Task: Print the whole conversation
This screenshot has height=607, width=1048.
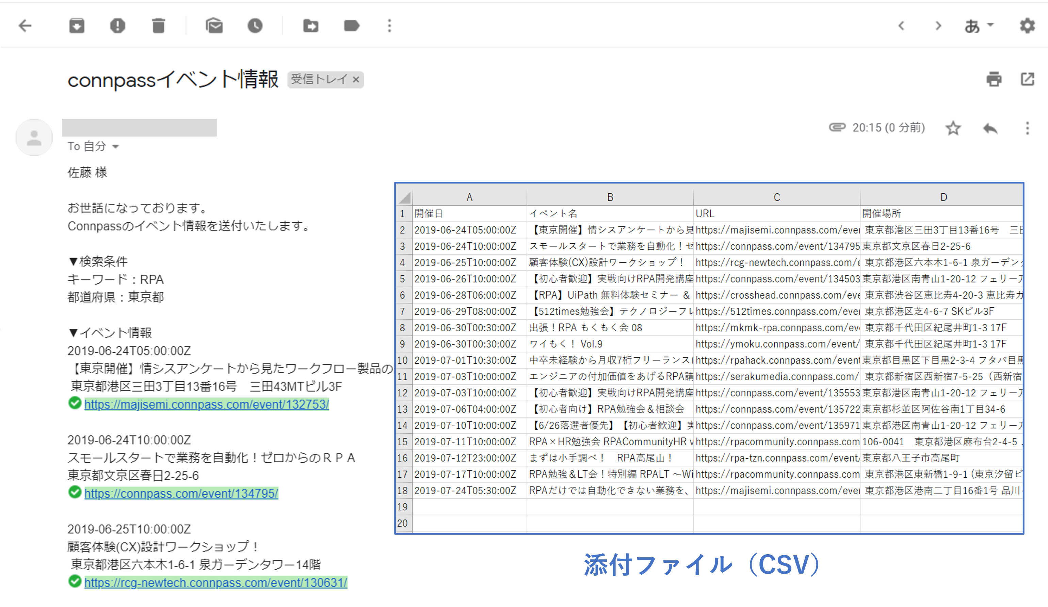Action: pyautogui.click(x=994, y=79)
